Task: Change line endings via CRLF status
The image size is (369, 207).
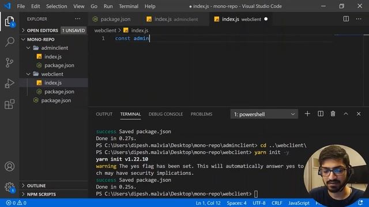Action: (x=277, y=203)
